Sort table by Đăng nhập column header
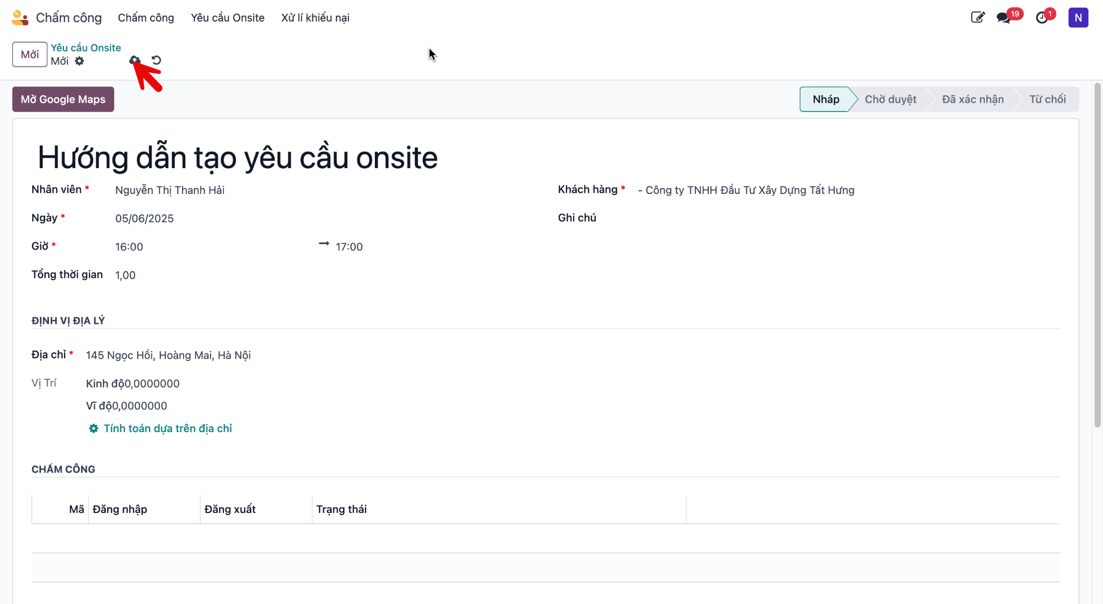 [144, 509]
